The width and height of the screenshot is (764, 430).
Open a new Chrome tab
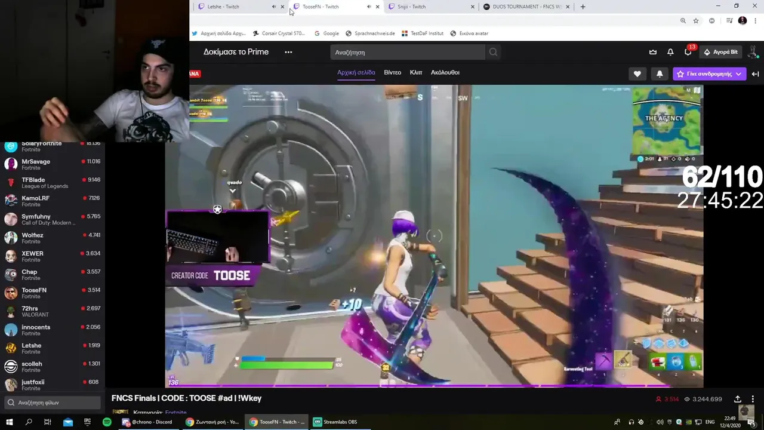(583, 7)
